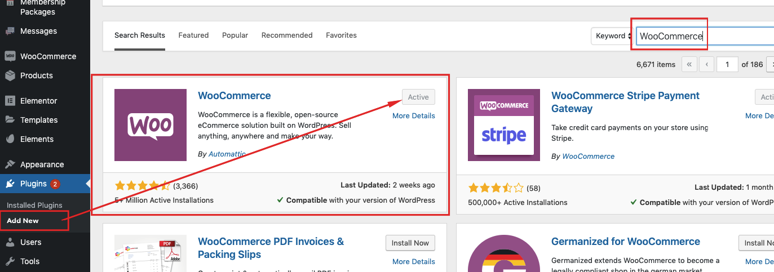Open the Keyword search type dropdown
774x272 pixels.
click(x=612, y=36)
